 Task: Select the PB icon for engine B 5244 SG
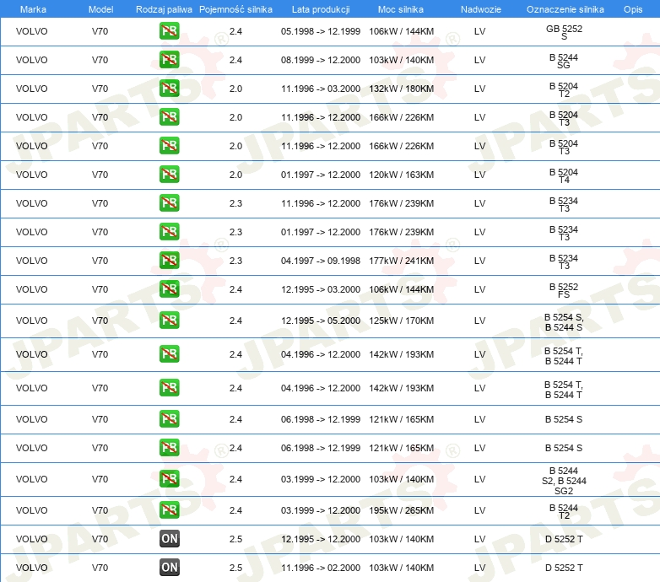point(170,60)
